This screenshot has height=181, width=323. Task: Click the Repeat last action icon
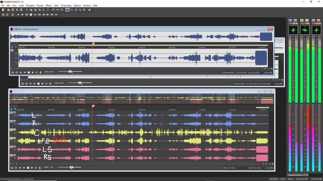[62, 10]
